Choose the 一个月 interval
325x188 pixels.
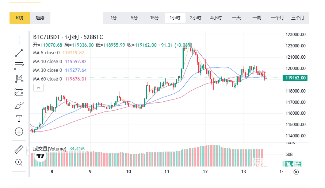(x=277, y=18)
